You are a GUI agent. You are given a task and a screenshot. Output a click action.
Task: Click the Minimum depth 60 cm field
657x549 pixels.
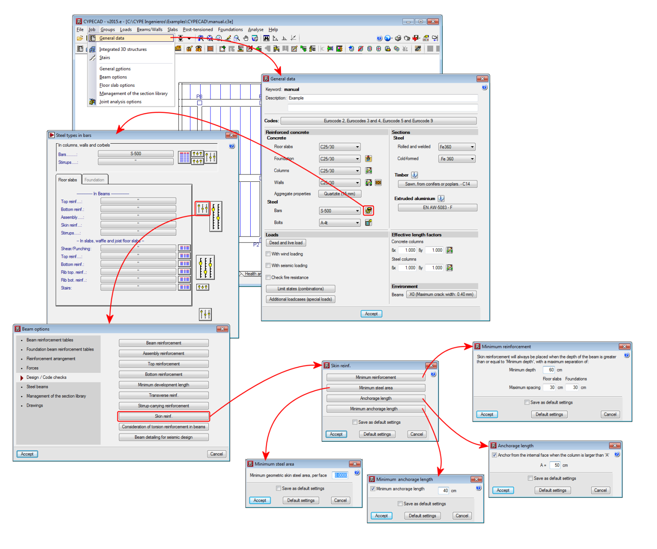(x=549, y=370)
